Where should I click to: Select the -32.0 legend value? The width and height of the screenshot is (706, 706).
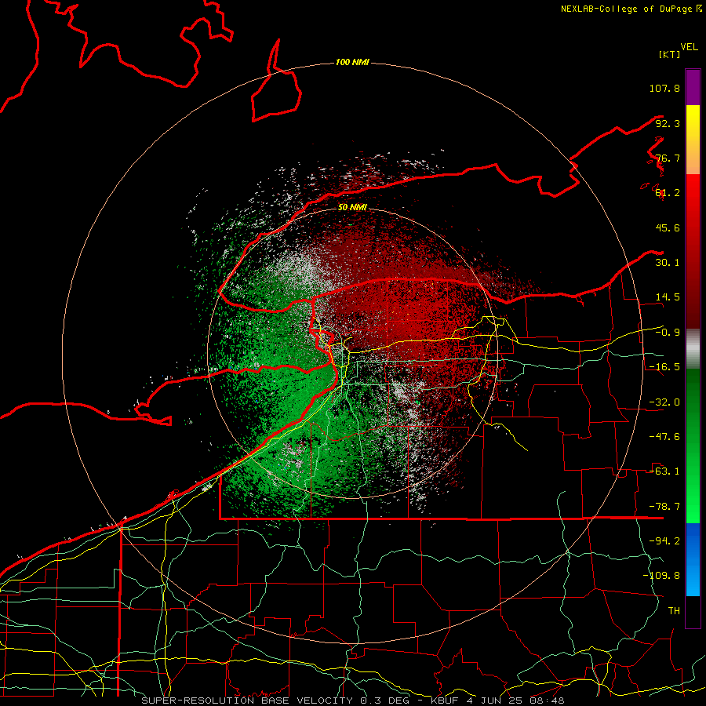coord(664,402)
